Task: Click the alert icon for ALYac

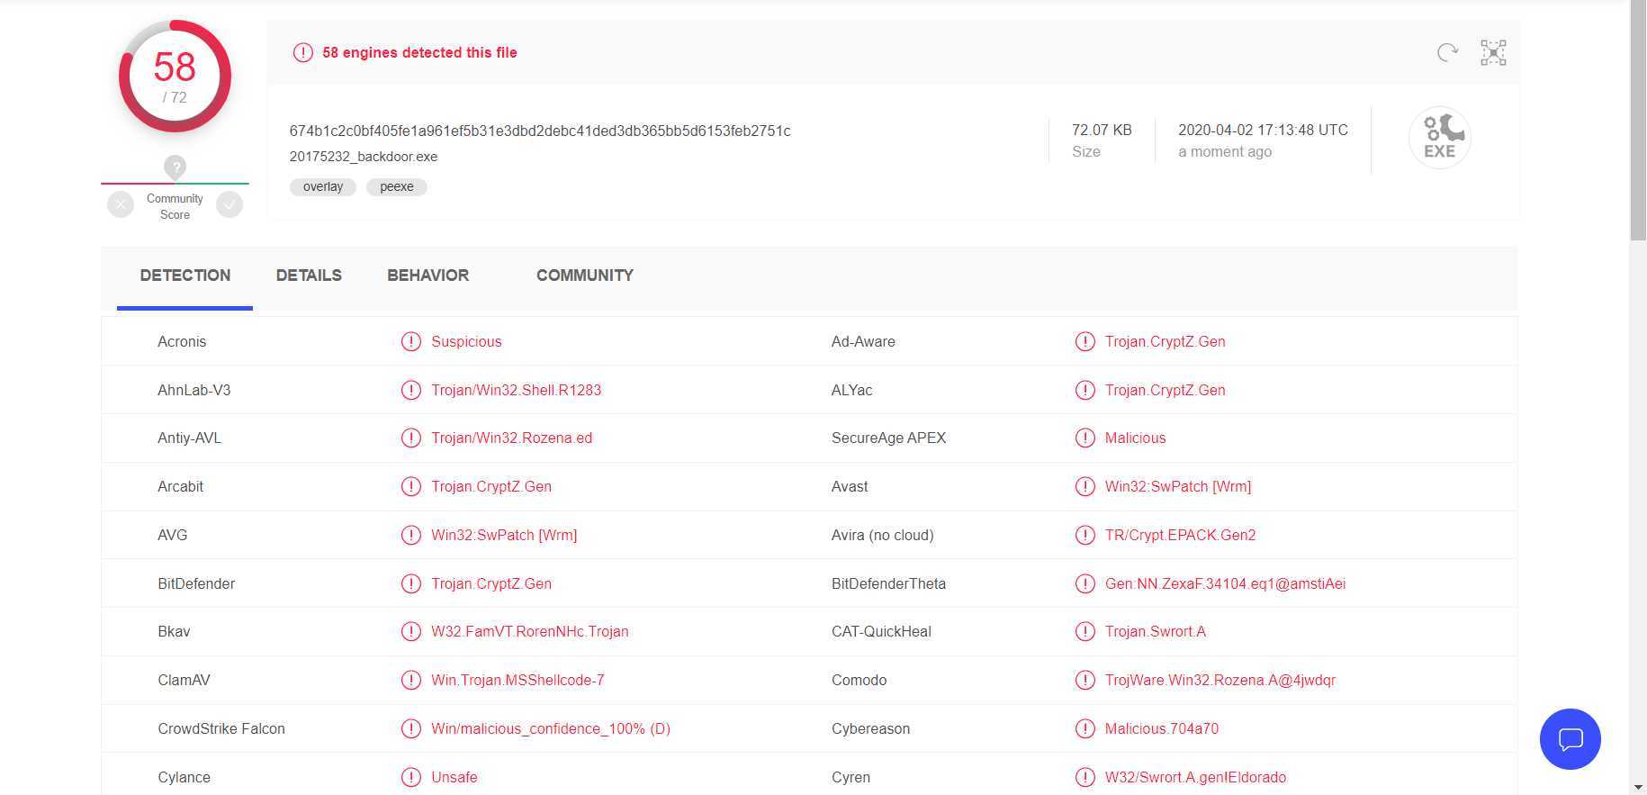Action: [1084, 390]
